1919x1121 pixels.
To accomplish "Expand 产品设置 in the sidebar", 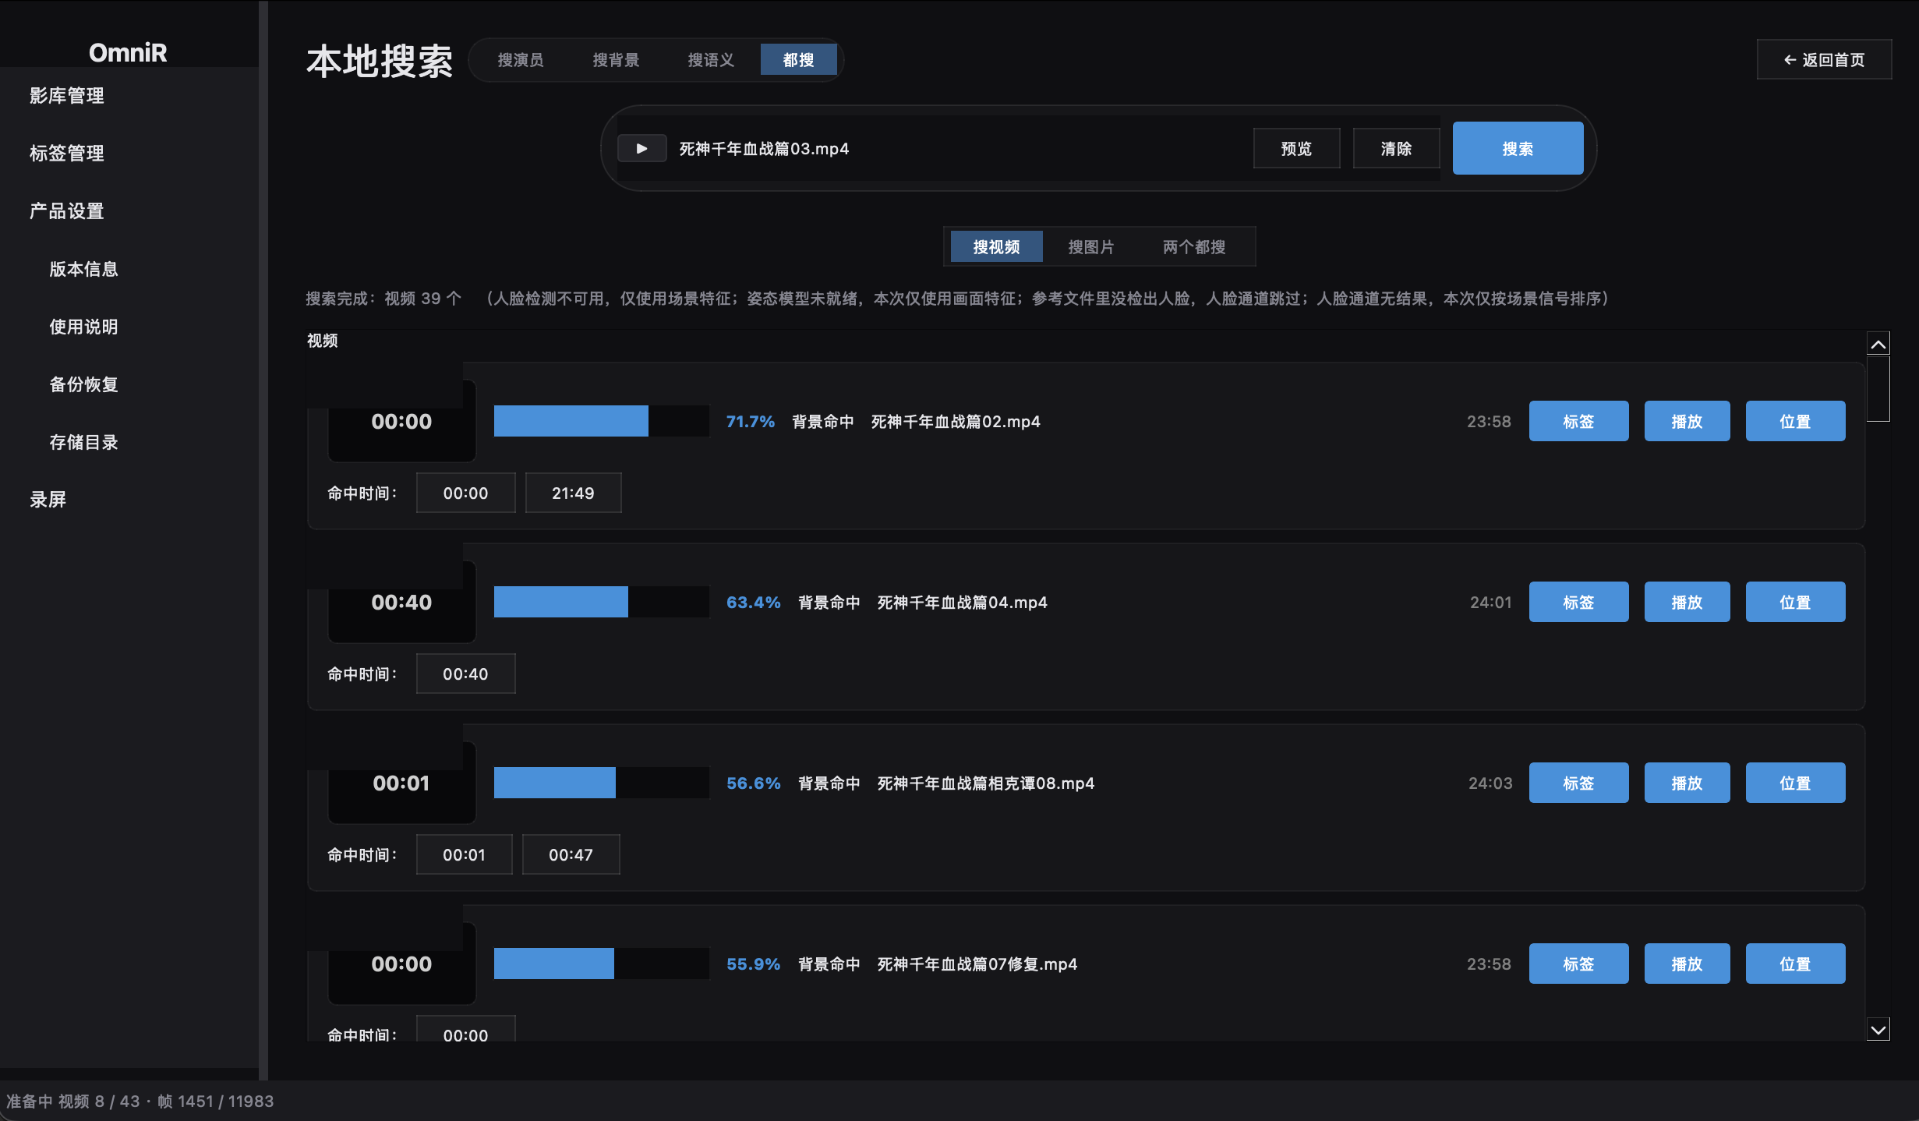I will (x=67, y=211).
